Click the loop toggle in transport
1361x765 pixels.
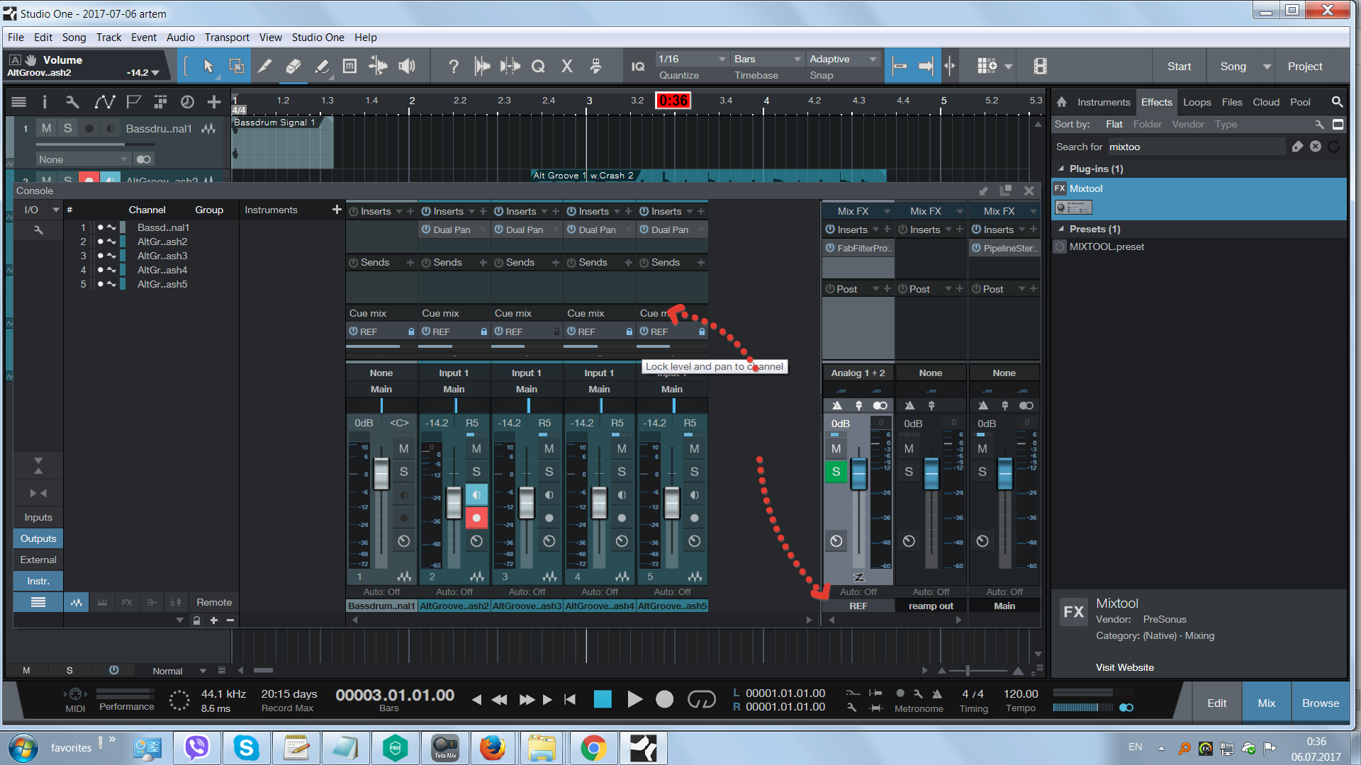[x=701, y=700]
